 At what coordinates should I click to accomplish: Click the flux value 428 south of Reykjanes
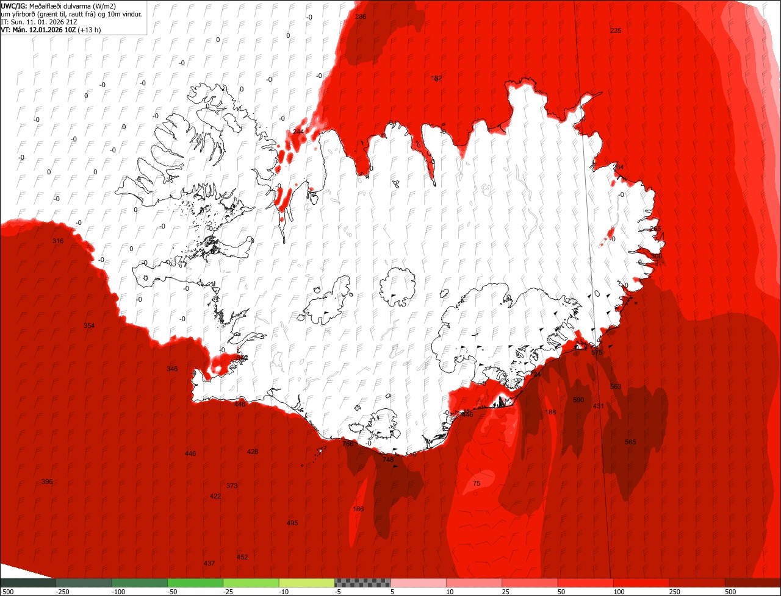253,452
